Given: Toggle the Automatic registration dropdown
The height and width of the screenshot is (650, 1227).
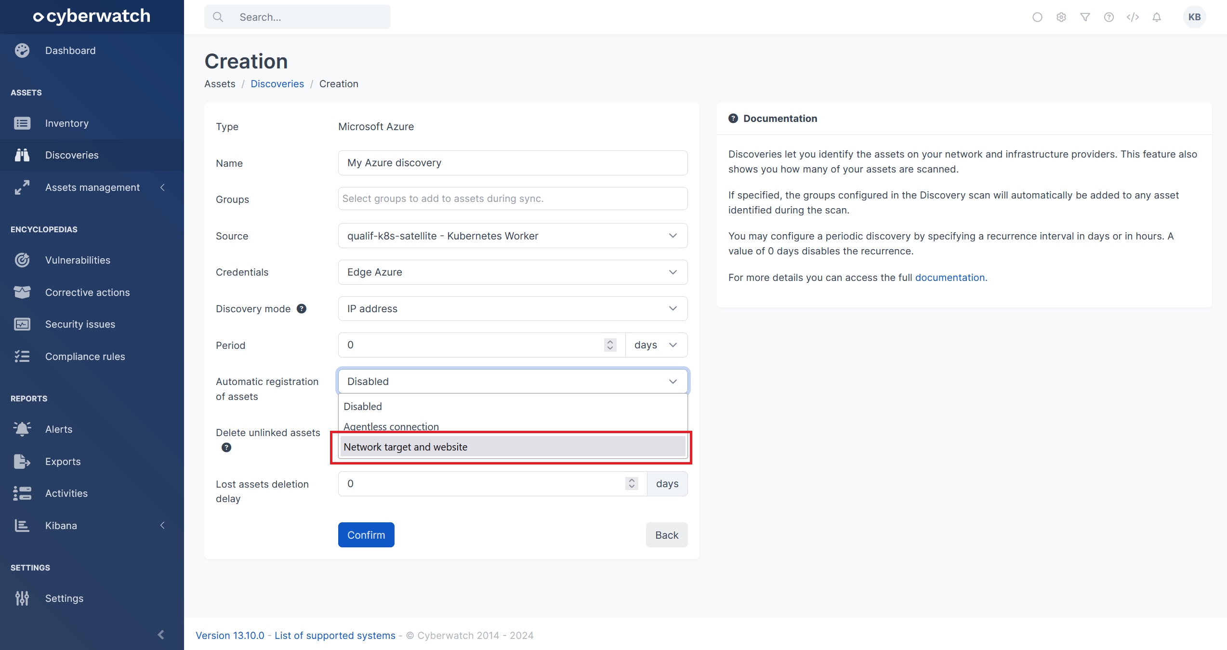Looking at the screenshot, I should (513, 382).
